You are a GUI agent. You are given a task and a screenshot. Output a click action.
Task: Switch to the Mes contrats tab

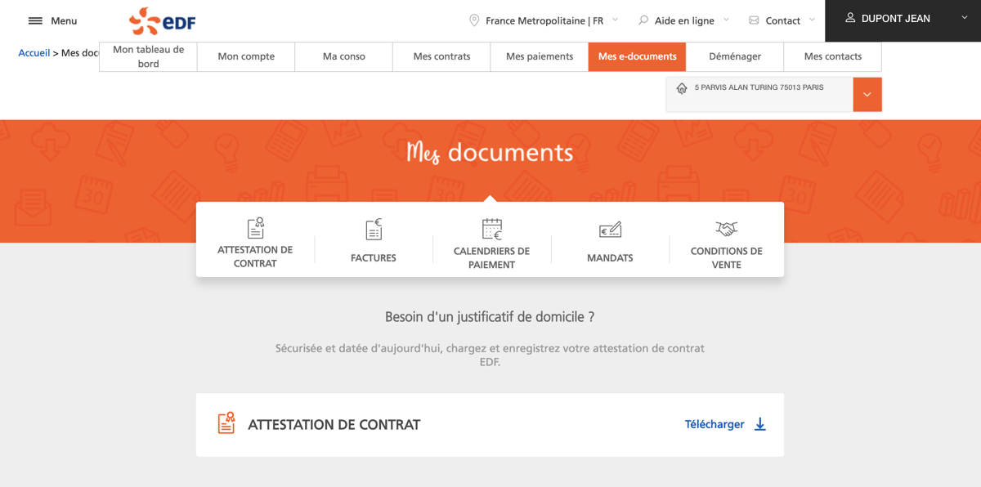pyautogui.click(x=441, y=56)
